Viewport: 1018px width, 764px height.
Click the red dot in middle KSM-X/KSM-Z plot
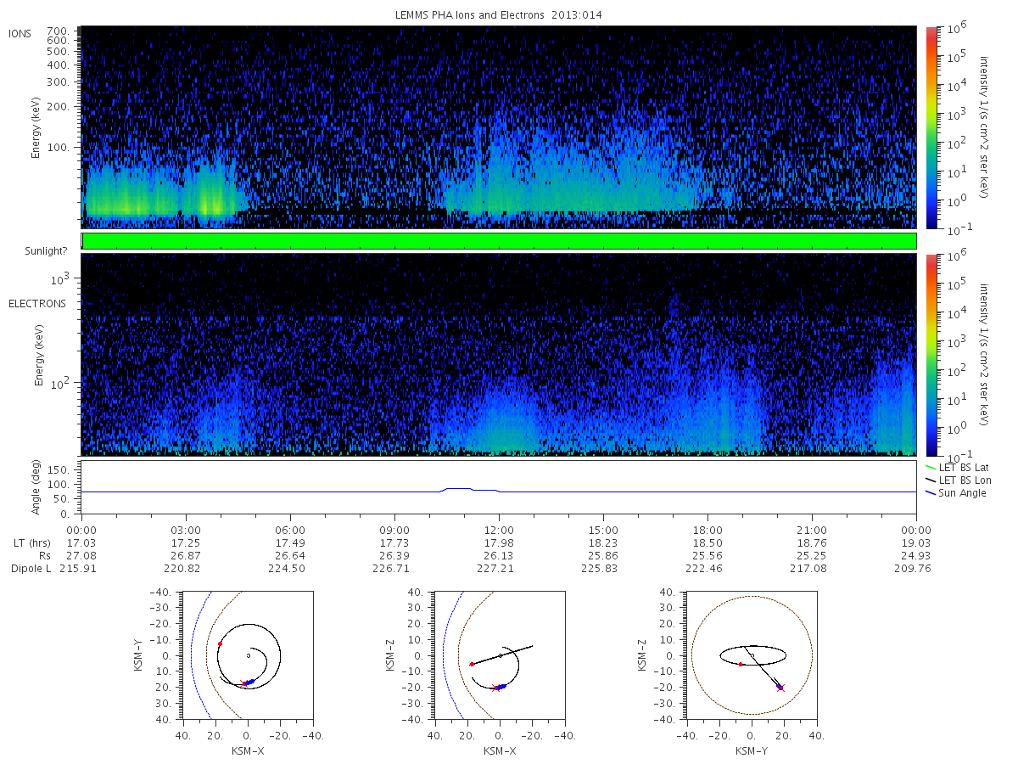[x=472, y=664]
